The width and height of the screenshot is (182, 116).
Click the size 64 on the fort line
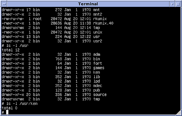pyautogui.click(x=60, y=63)
